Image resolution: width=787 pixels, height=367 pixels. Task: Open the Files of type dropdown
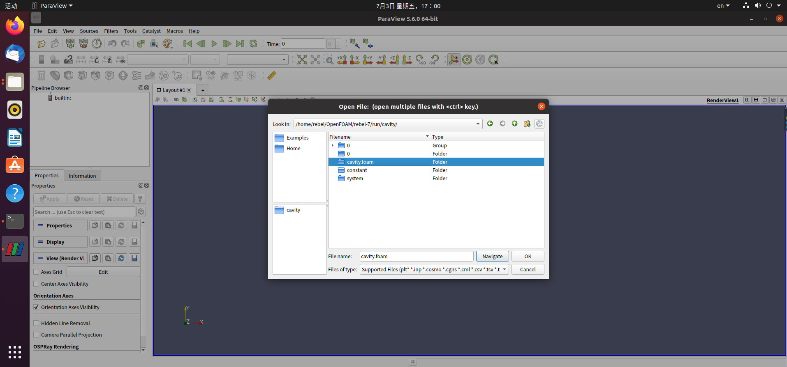coord(434,269)
